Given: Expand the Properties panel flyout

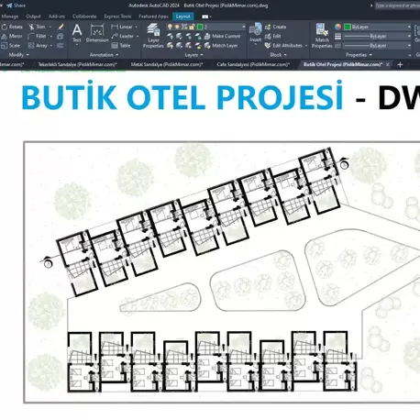Looking at the screenshot, I should (x=359, y=55).
